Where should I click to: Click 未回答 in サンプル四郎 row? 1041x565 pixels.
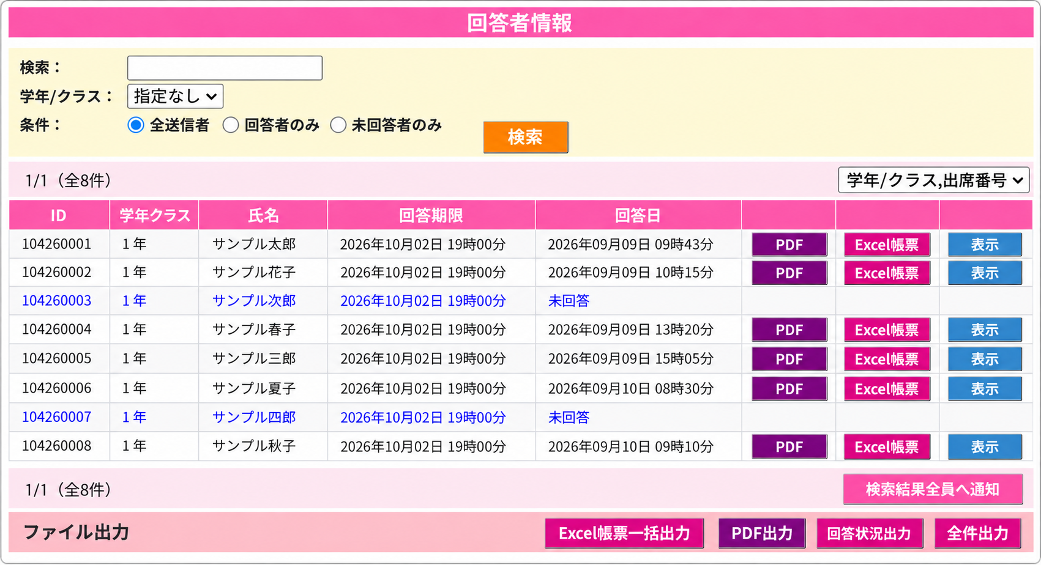569,417
